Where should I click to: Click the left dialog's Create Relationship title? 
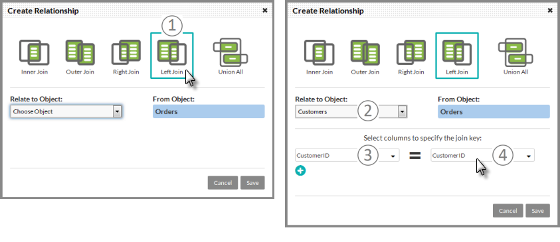[x=43, y=11]
